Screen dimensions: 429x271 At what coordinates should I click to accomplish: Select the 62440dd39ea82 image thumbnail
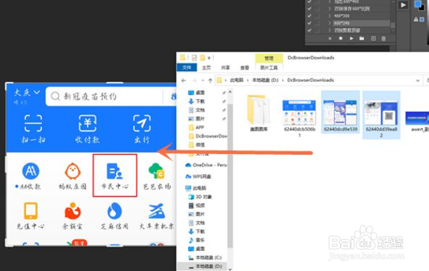pyautogui.click(x=381, y=115)
